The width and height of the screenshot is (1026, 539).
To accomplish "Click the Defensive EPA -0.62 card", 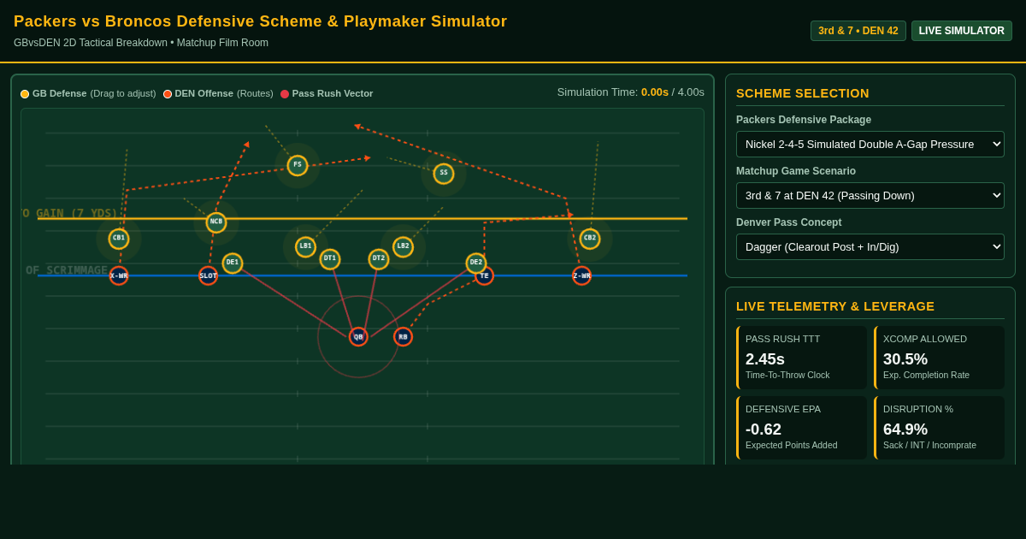I will (801, 428).
